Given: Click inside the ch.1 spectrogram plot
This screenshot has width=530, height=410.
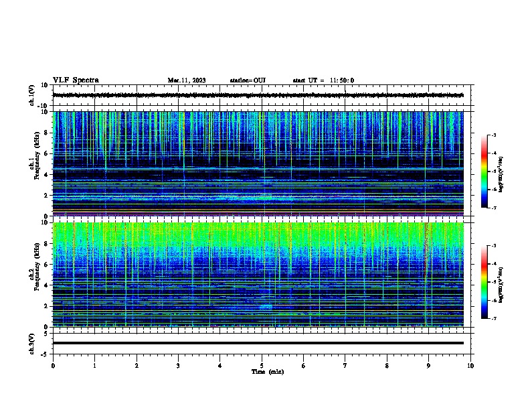Looking at the screenshot, I should [258, 163].
